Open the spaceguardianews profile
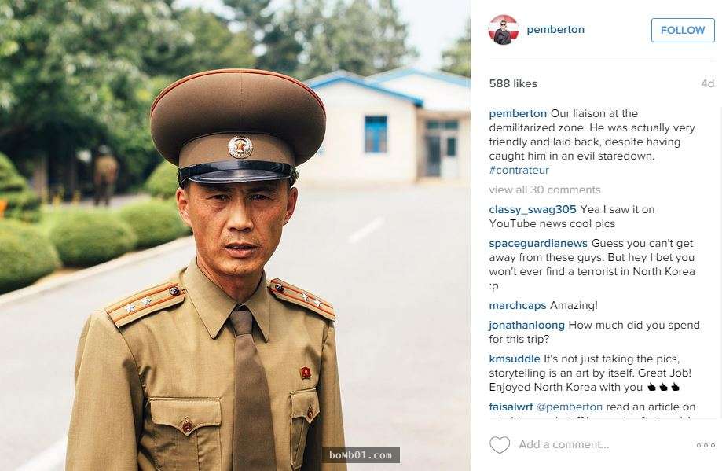Image resolution: width=722 pixels, height=471 pixels. pos(538,243)
